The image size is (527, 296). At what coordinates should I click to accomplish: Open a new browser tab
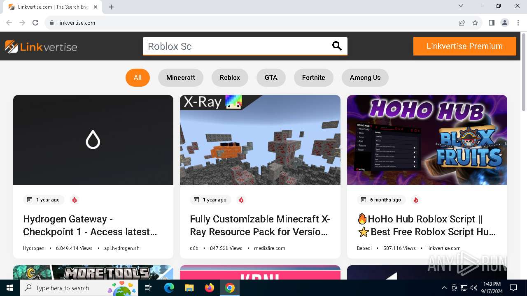[111, 7]
